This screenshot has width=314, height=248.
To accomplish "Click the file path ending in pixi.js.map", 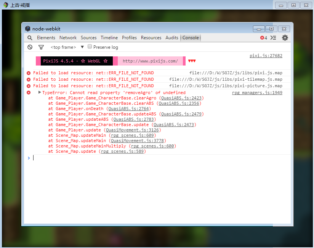I will pyautogui.click(x=236, y=73).
